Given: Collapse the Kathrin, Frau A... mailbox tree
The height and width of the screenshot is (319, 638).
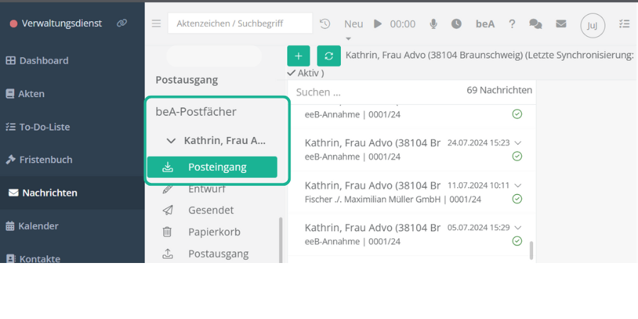Looking at the screenshot, I should 171,140.
